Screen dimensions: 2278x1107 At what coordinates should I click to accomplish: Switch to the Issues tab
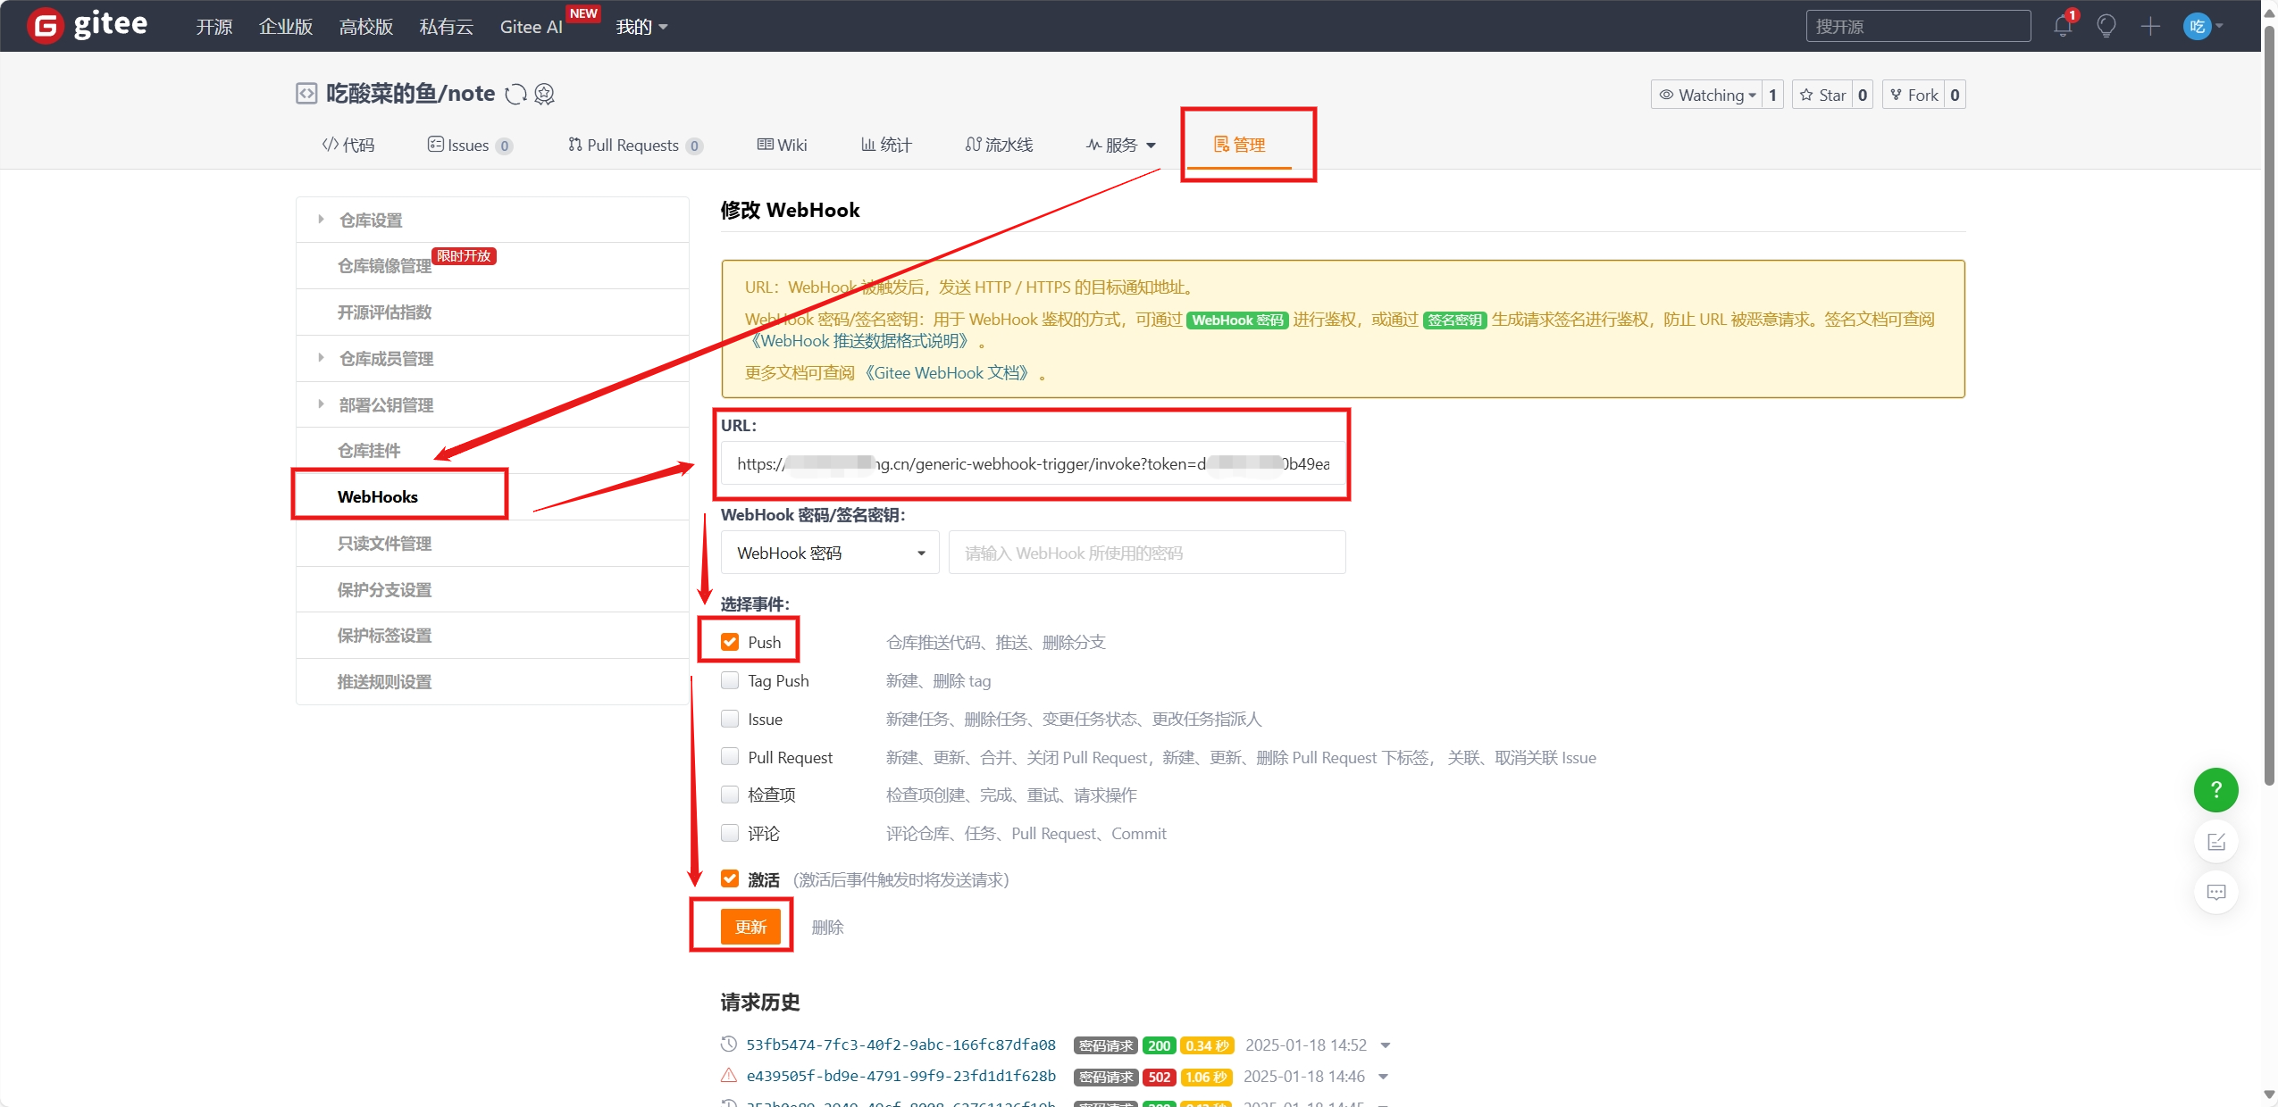pyautogui.click(x=468, y=145)
